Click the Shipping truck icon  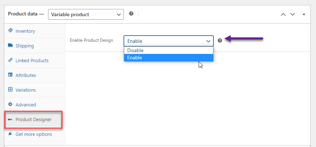[x=10, y=45]
